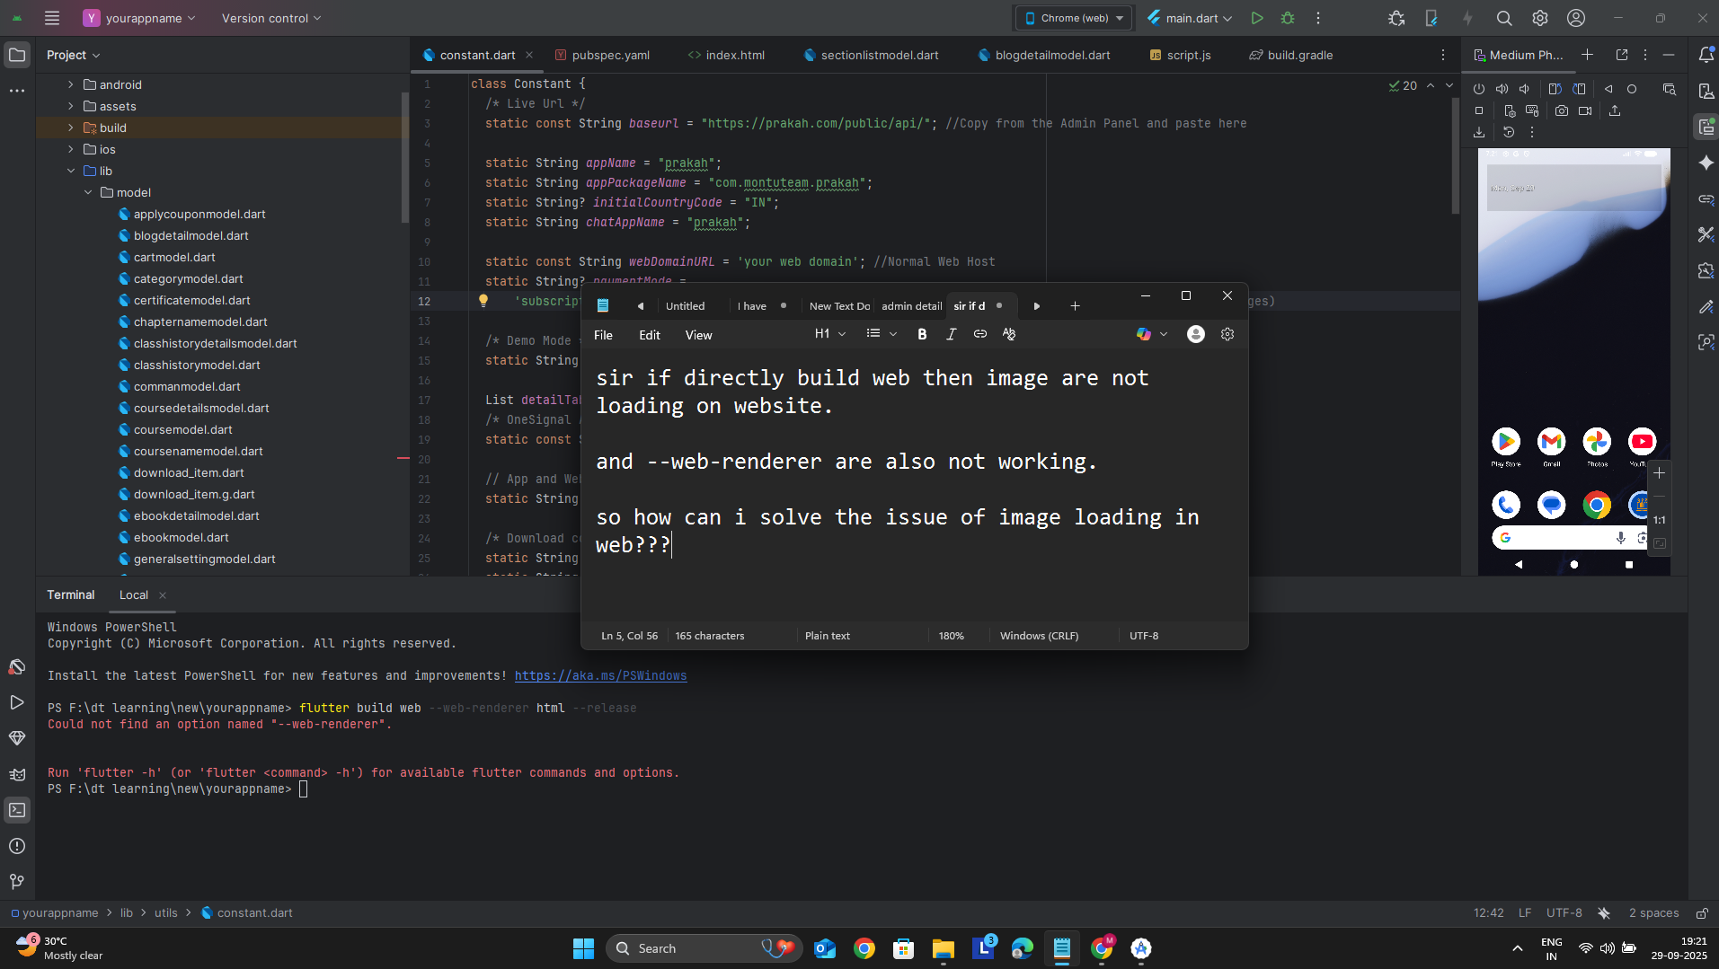1719x969 pixels.
Task: Open Notepad settings gear icon
Action: [1227, 334]
